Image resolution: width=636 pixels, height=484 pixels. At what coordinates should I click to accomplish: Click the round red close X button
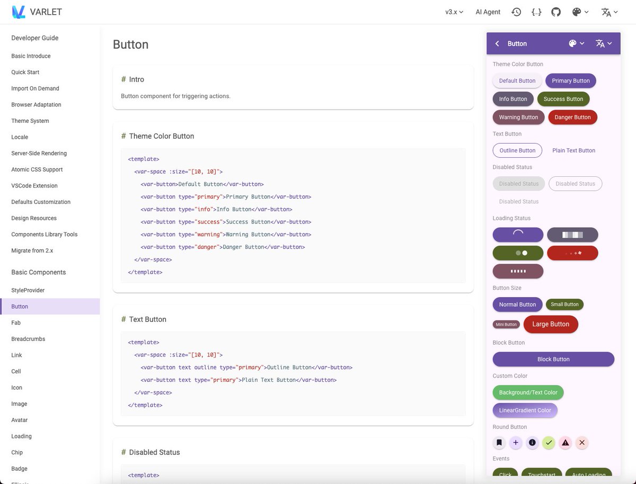[x=582, y=443]
